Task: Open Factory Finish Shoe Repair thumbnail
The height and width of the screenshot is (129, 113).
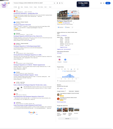Action: tap(59, 110)
